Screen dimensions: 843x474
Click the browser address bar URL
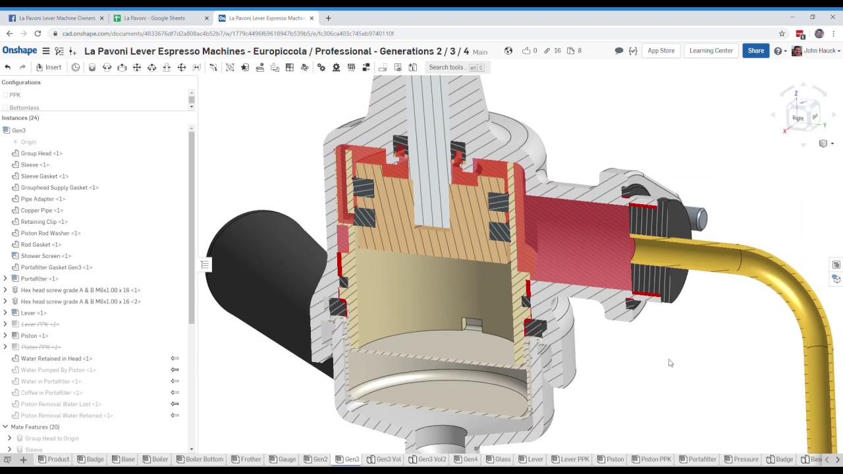pyautogui.click(x=228, y=34)
